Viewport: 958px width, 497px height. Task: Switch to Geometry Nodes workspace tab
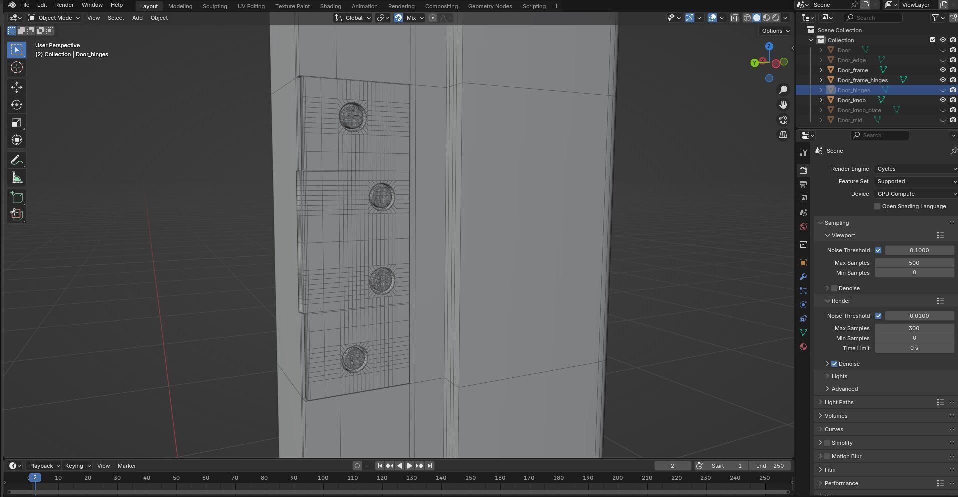490,6
